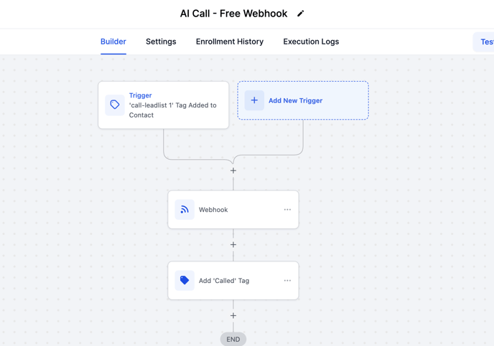This screenshot has height=346, width=494.
Task: Open the 'call-leadlist 1' trigger description
Action: pos(172,110)
